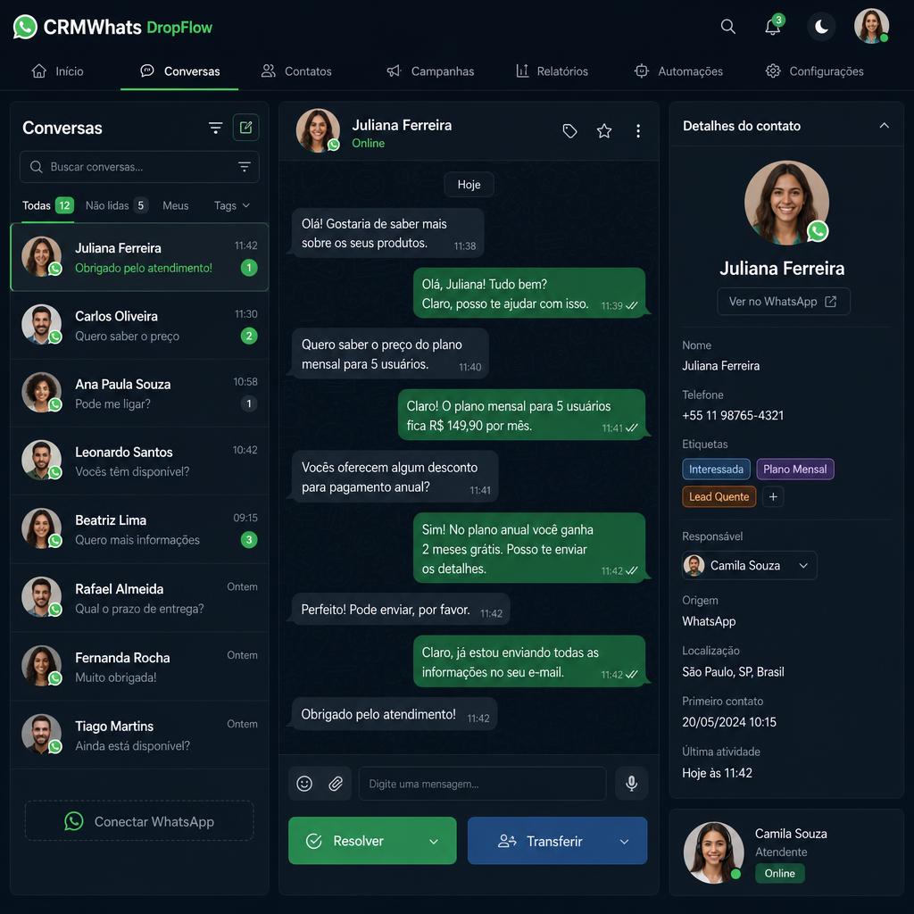Click the paperclip attachment icon
This screenshot has height=914, width=914.
click(336, 784)
